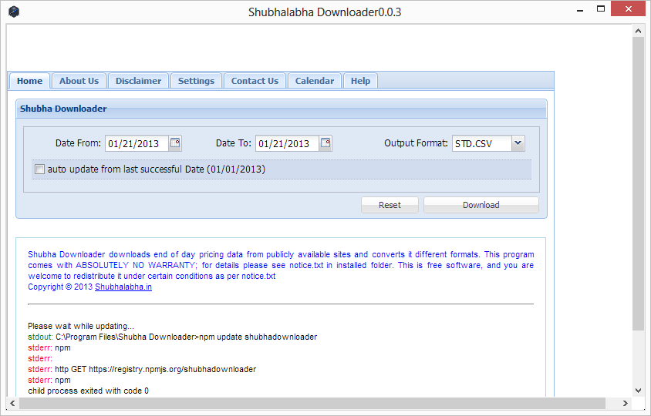The width and height of the screenshot is (651, 416).
Task: Open the Date To calendar picker icon
Action: tap(325, 143)
